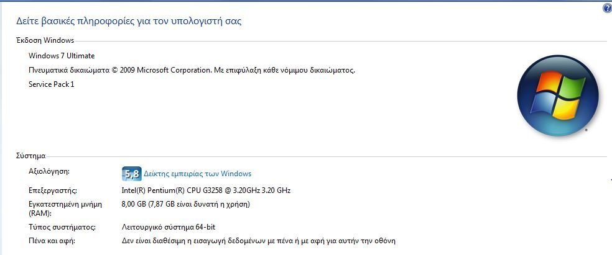
Task: Click the Επεξεργαστής label
Action: [x=53, y=190]
